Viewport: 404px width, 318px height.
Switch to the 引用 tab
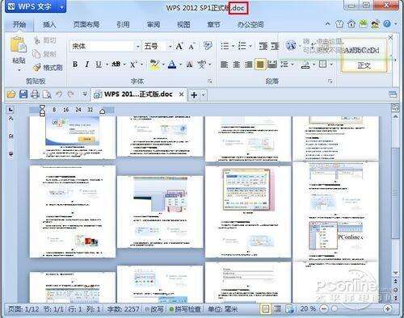(123, 24)
